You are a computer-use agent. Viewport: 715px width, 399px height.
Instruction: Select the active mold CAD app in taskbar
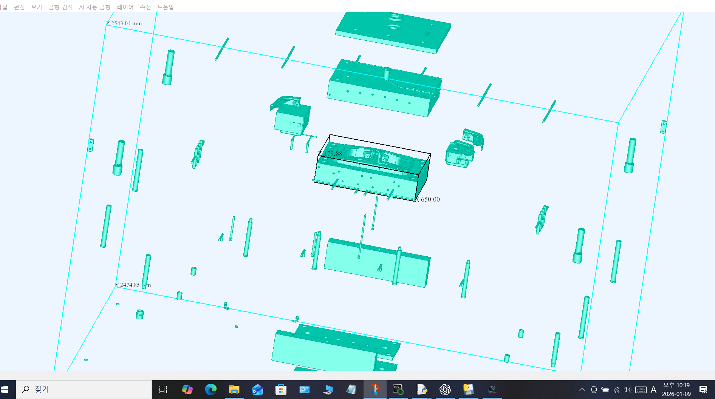tap(375, 389)
